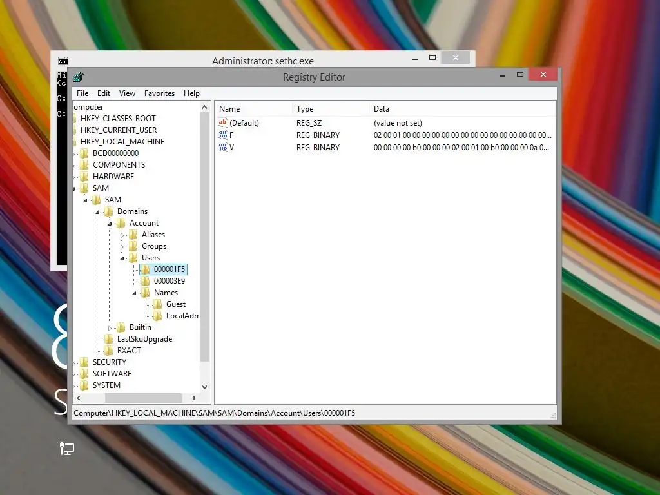Expand the Groups tree node
The image size is (660, 495).
pyautogui.click(x=122, y=247)
